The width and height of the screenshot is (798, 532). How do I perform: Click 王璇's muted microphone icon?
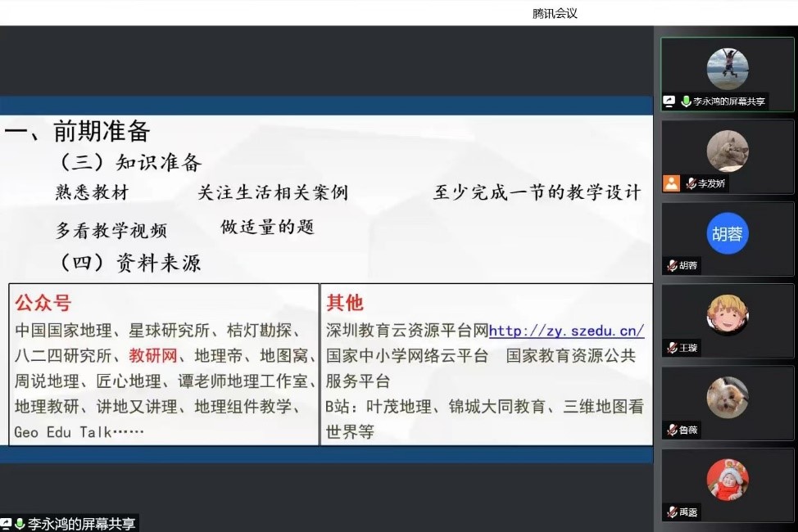pyautogui.click(x=672, y=348)
